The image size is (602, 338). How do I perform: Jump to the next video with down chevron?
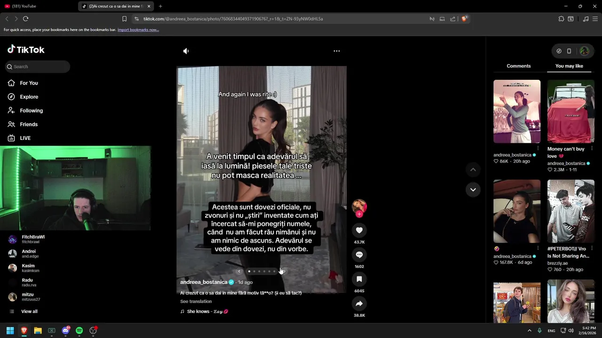coord(473,190)
